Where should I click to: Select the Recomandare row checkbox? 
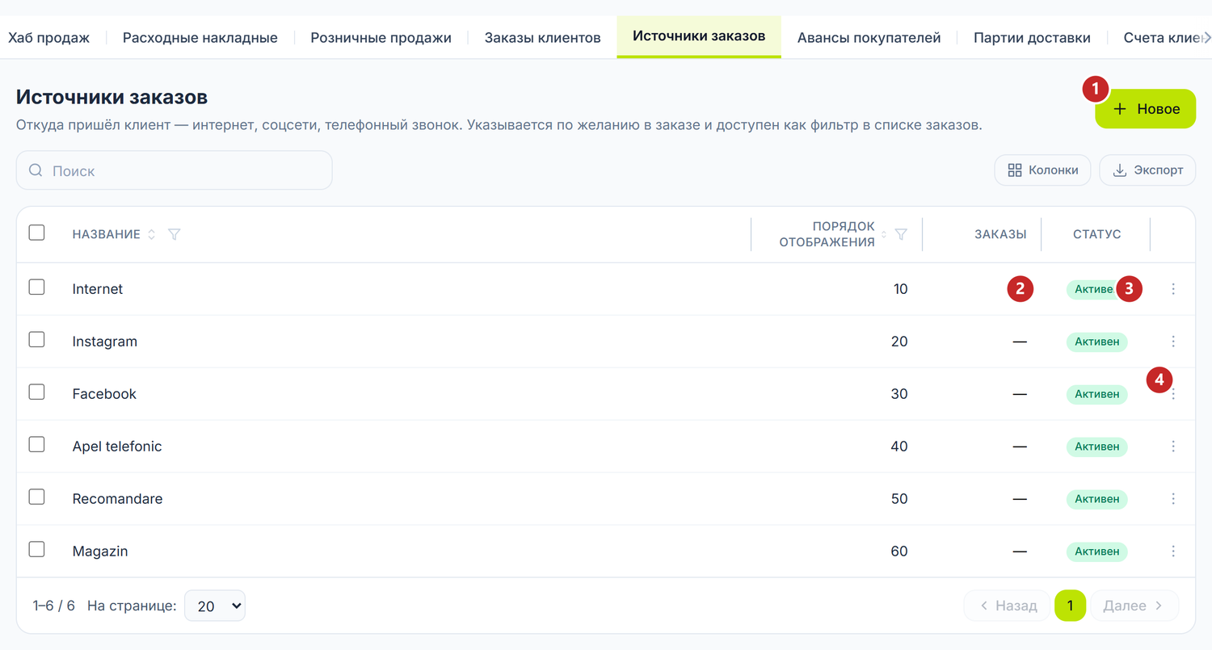(36, 497)
